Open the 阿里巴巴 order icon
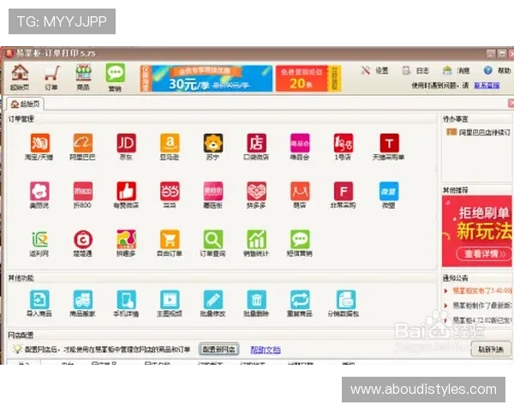Viewport: 514px width, 411px height. [82, 143]
